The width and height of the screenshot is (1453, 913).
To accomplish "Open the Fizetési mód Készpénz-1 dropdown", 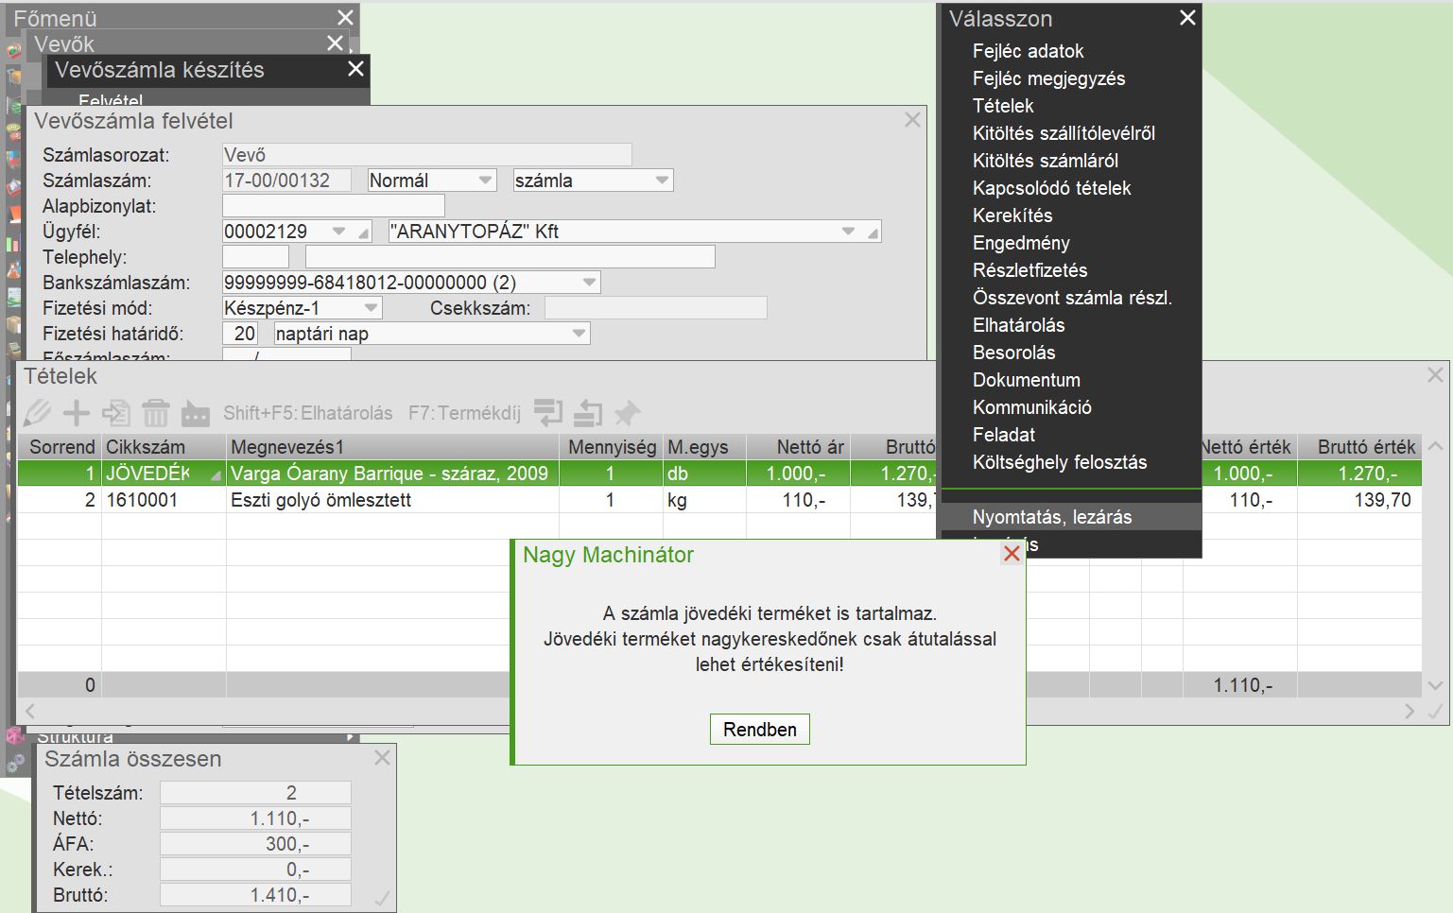I will click(372, 307).
